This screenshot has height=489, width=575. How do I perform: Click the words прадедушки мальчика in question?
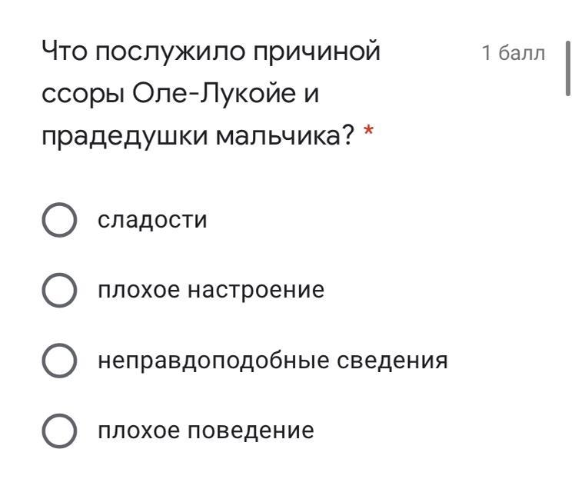point(198,137)
